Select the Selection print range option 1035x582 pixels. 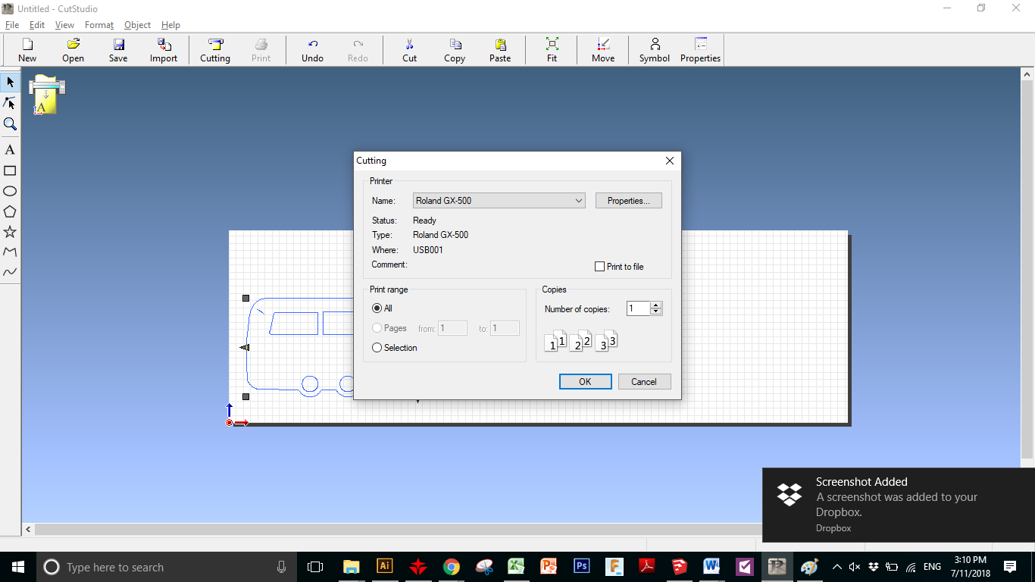(377, 348)
